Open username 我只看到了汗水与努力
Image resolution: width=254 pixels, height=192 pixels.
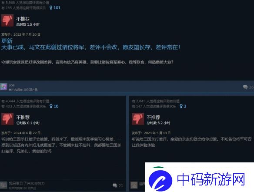coord(27,183)
